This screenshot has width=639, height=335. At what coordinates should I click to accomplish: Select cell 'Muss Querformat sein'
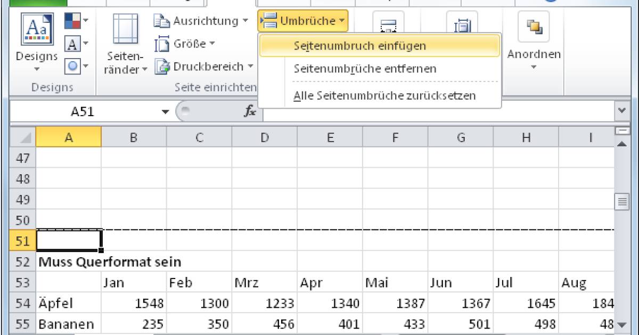[x=110, y=262]
